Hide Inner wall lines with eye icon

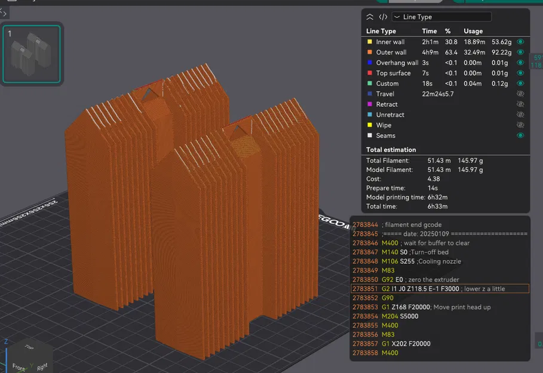point(520,42)
